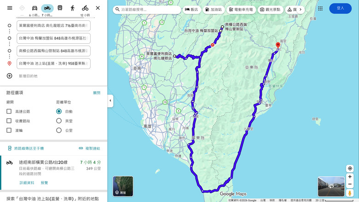
Task: Click the search magnifier icon on map
Action: click(x=117, y=9)
